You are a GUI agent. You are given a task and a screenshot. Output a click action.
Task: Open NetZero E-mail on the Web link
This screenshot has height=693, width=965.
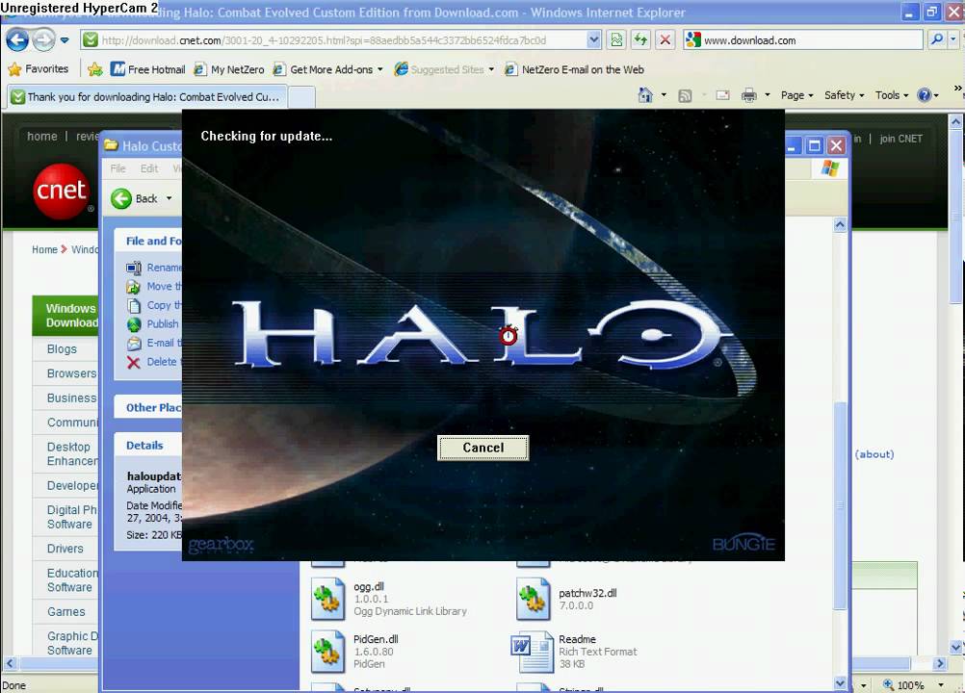[574, 69]
